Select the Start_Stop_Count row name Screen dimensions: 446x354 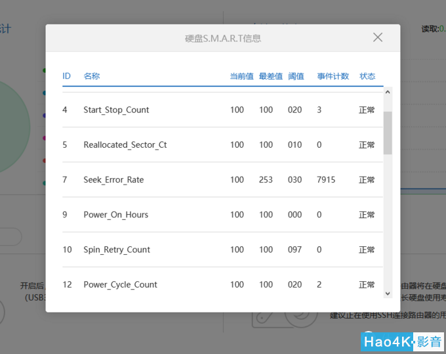pyautogui.click(x=116, y=110)
